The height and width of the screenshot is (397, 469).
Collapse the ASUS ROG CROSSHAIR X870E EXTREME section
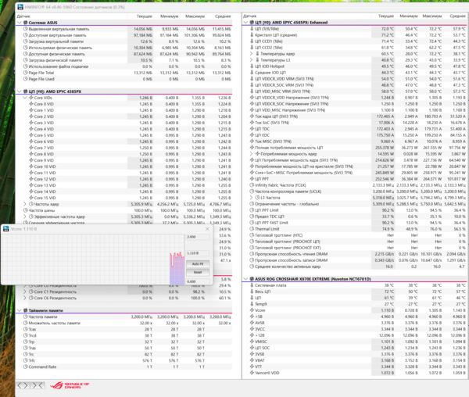245,279
